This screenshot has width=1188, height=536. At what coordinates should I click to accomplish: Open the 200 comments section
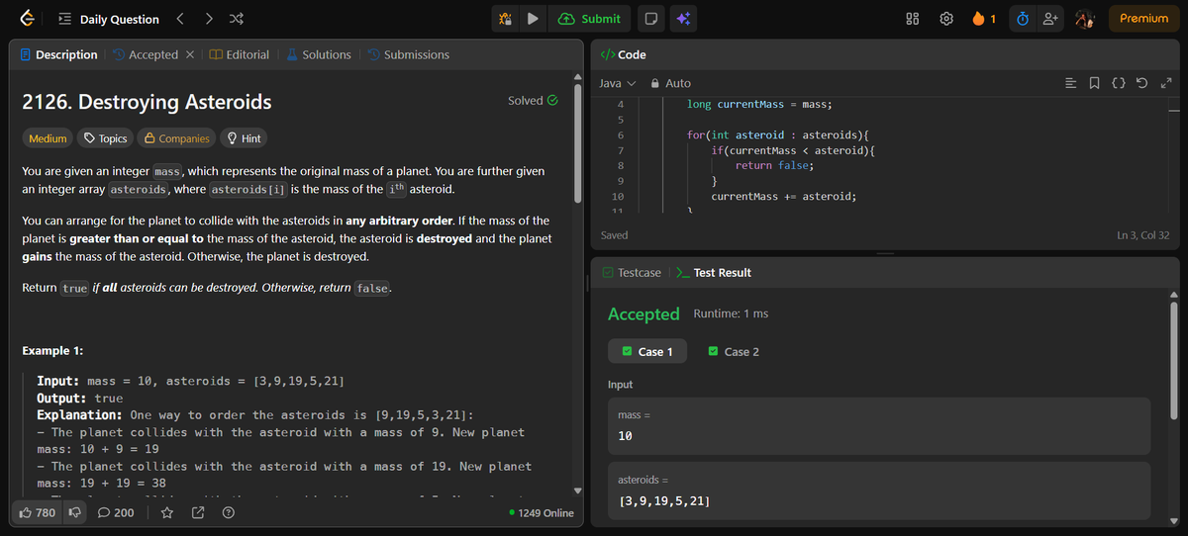pyautogui.click(x=116, y=512)
